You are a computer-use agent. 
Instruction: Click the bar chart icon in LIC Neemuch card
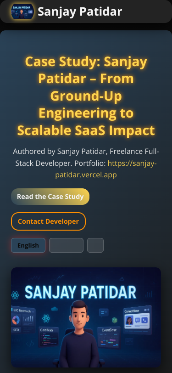point(28,319)
